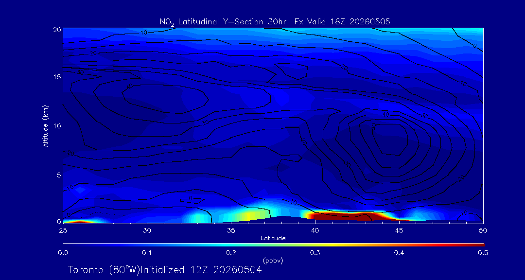Click the 40 contour label in the upper left

pos(130,87)
